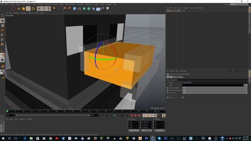
Task: Click the object Name input field
Action: 215,83
